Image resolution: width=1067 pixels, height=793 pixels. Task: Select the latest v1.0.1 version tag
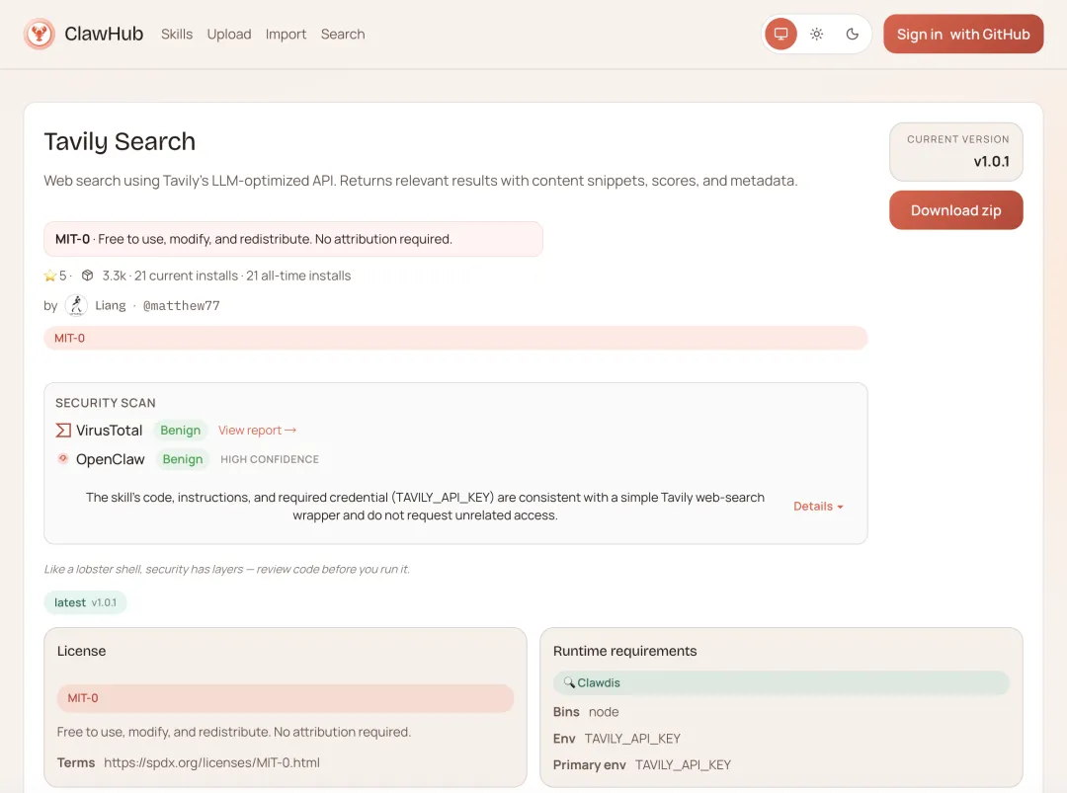(x=85, y=602)
